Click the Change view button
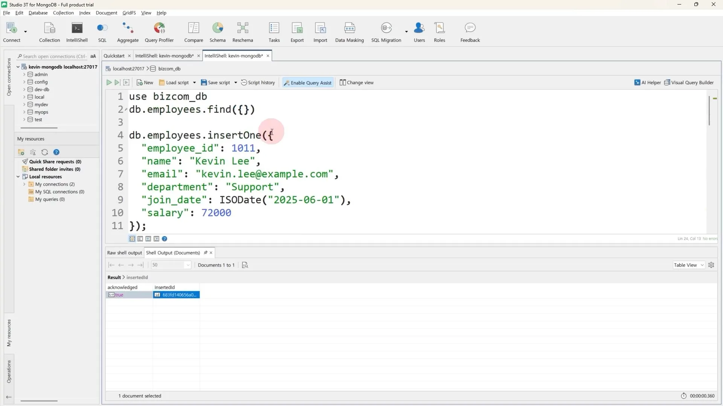 357,83
